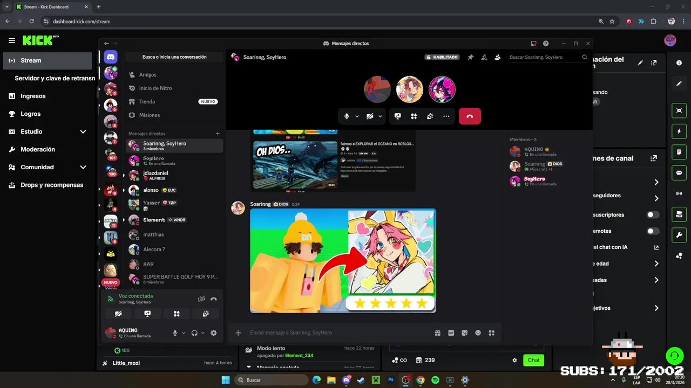The height and width of the screenshot is (388, 691).
Task: Open the Roblox thumbnail image from Soarinng
Action: pyautogui.click(x=343, y=261)
